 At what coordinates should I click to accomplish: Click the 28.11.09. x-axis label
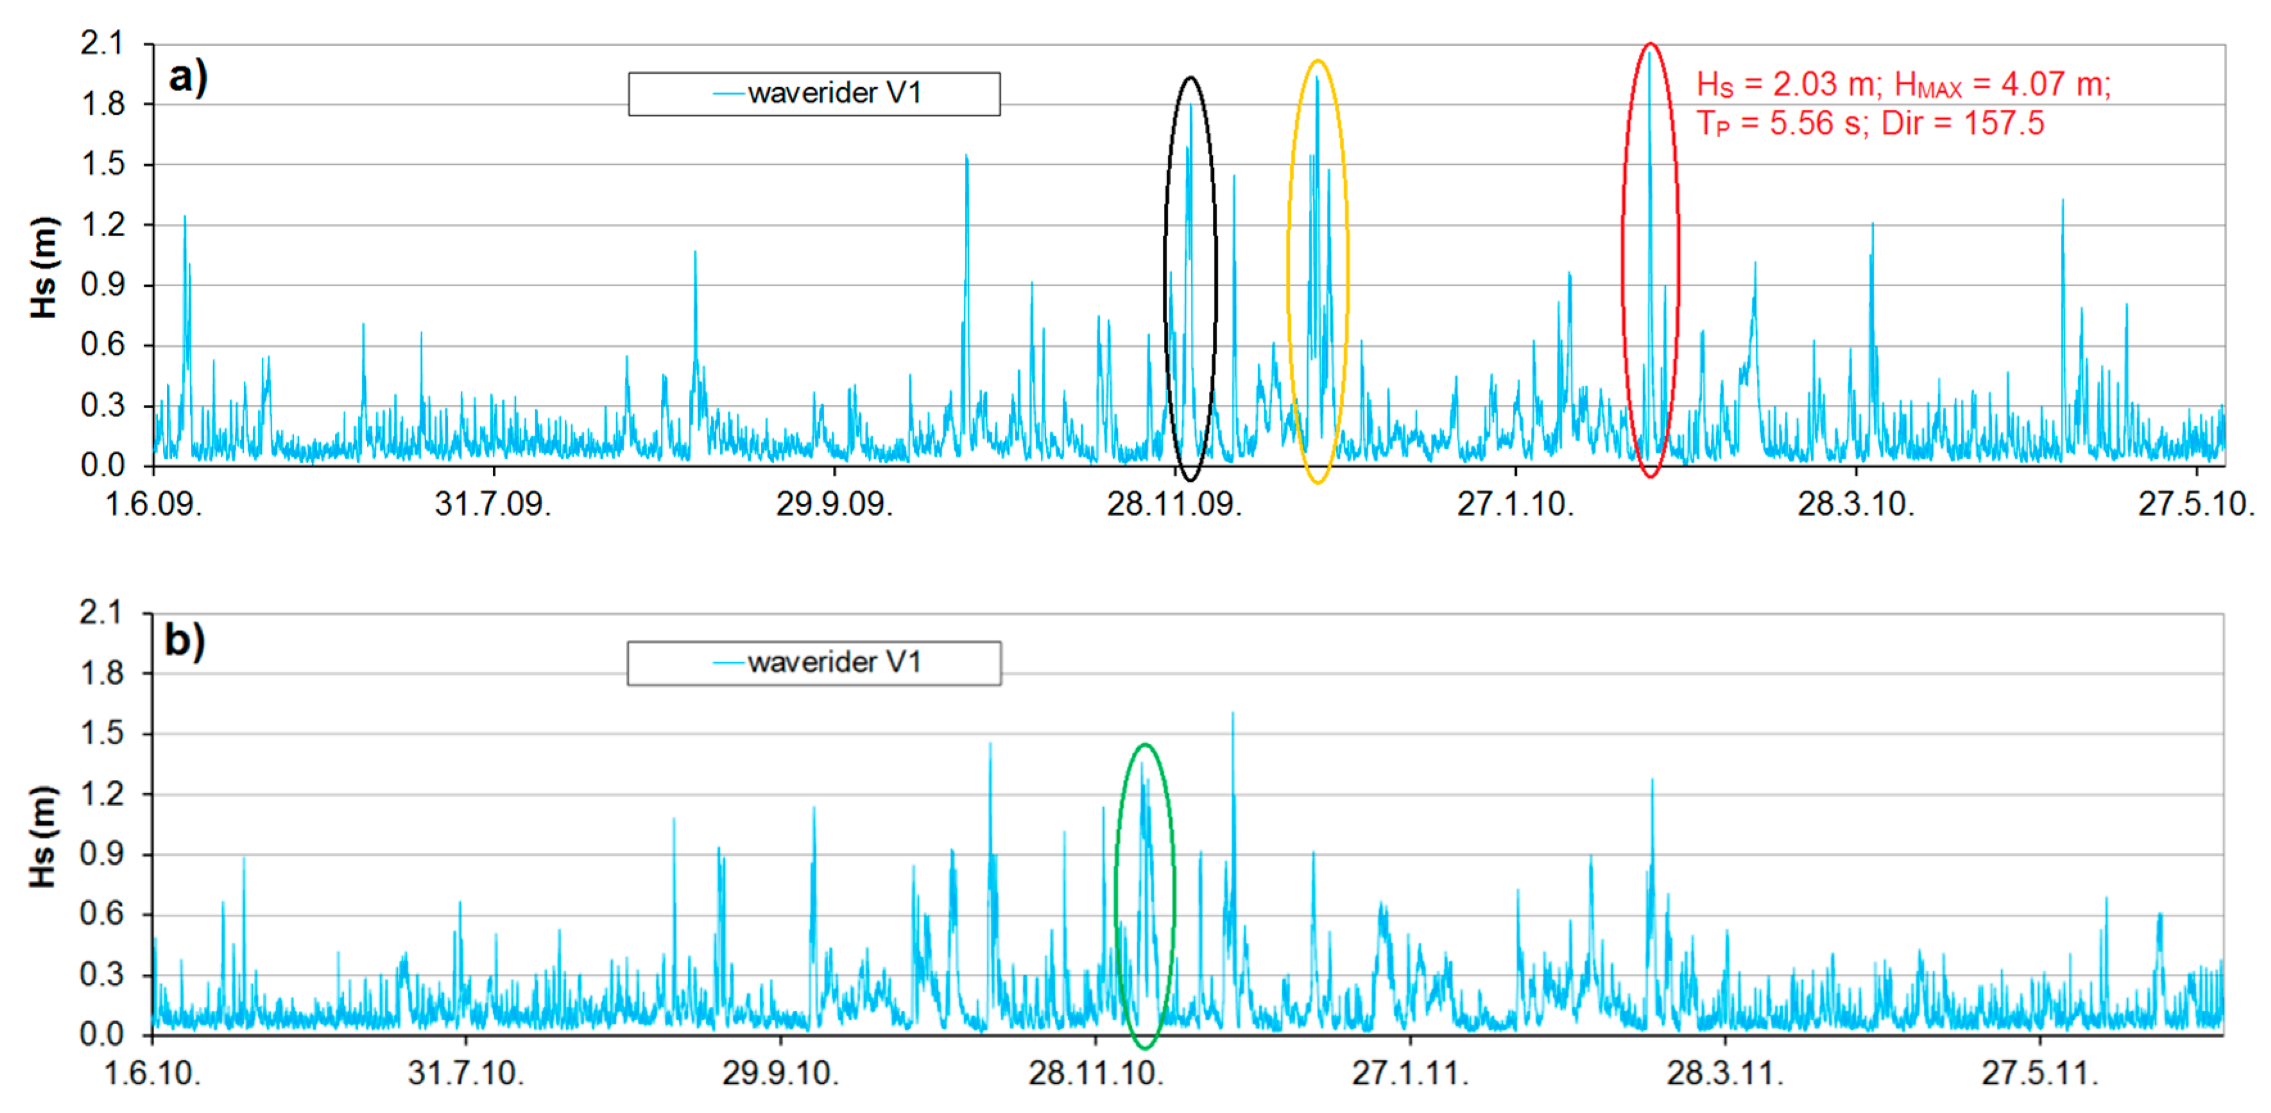tap(1174, 504)
